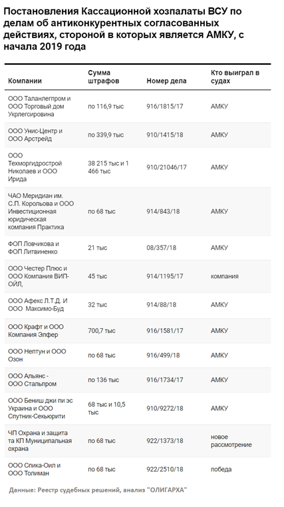
Task: Click the ООО Честер Плюс company cell
Action: [x=39, y=276]
